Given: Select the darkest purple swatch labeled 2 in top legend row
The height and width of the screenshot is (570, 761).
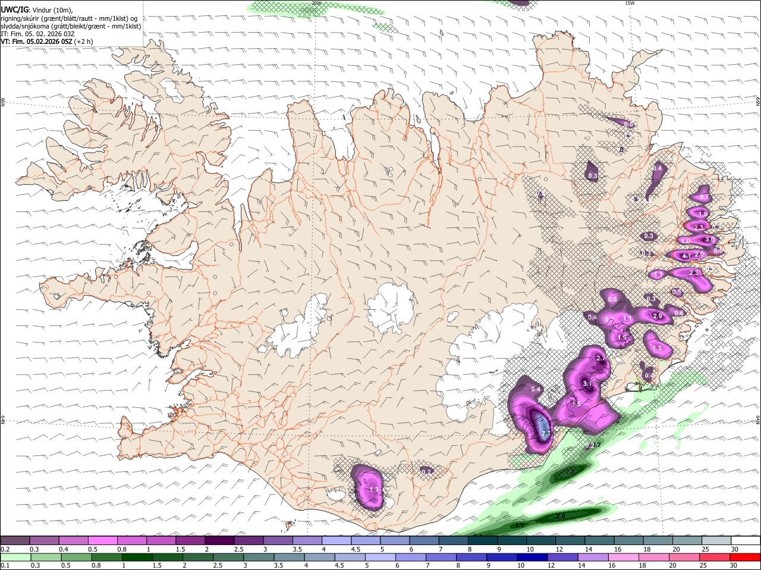Looking at the screenshot, I should (219, 541).
